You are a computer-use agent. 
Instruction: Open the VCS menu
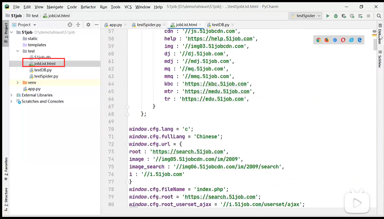click(x=128, y=7)
